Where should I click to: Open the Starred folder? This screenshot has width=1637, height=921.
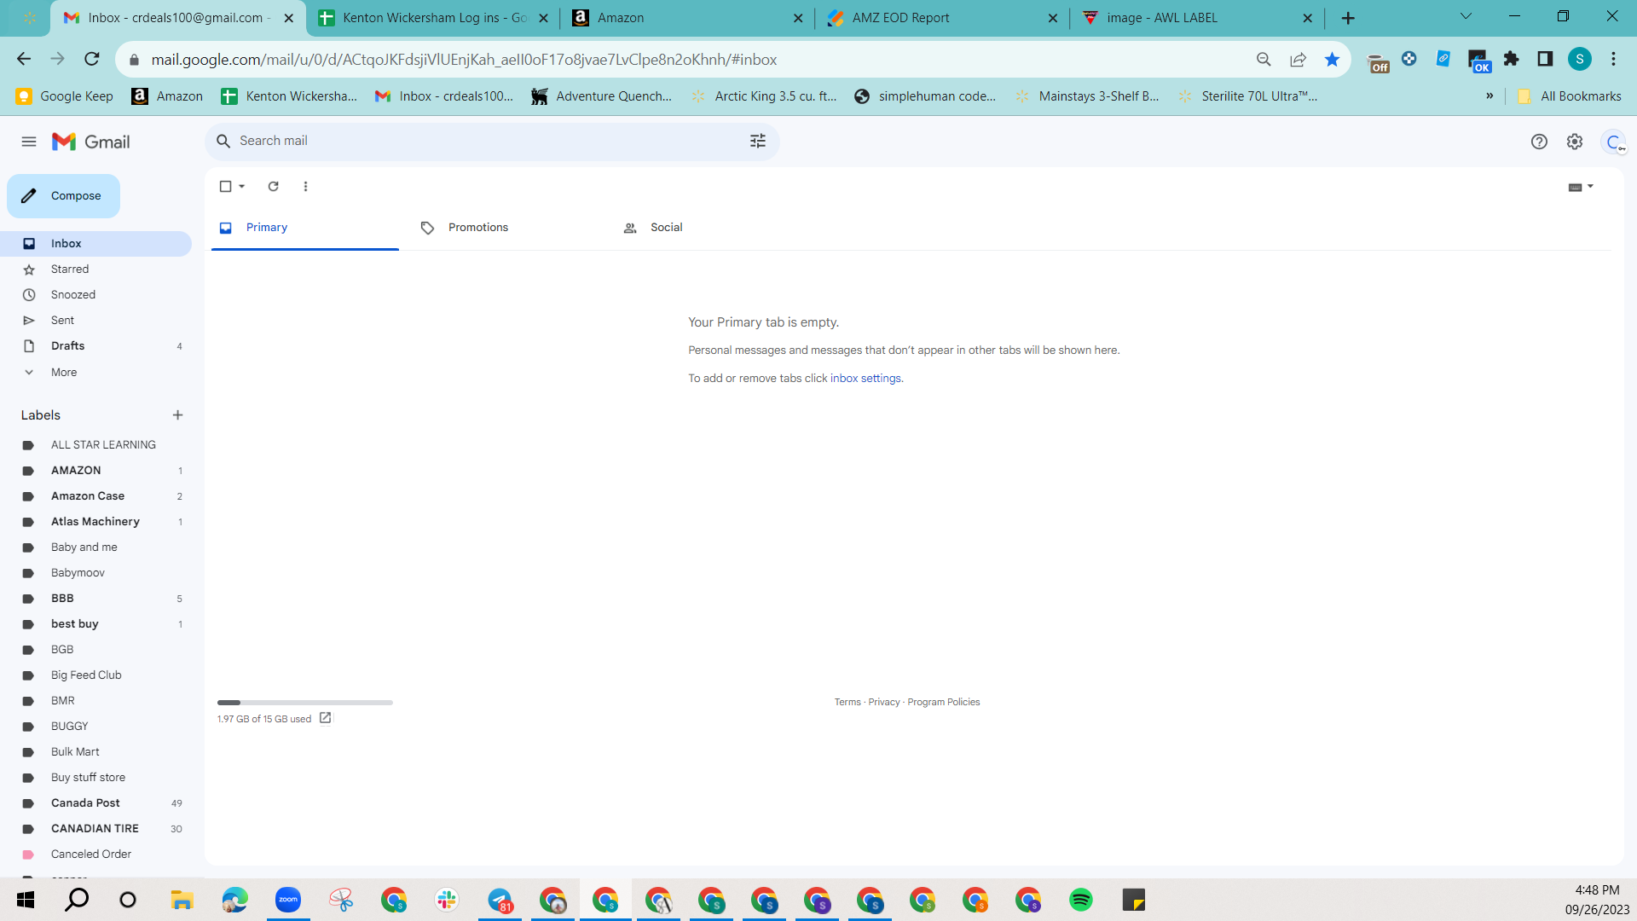click(95, 269)
